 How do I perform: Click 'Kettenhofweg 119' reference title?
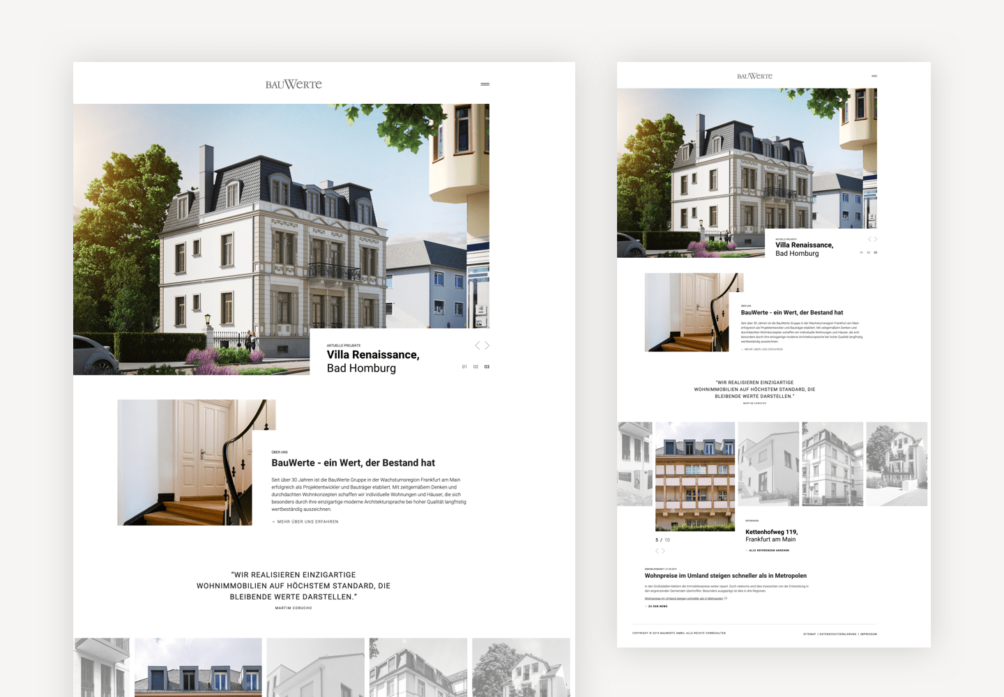point(771,532)
